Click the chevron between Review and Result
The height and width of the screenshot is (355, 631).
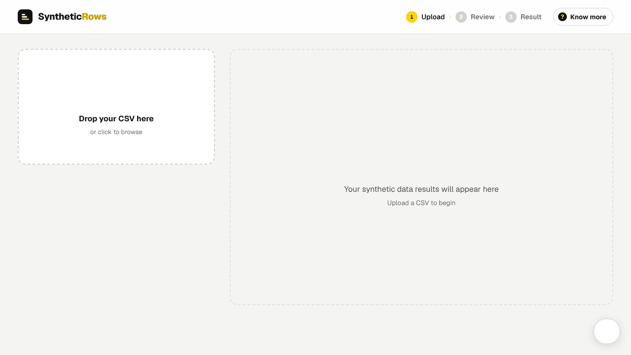(500, 17)
